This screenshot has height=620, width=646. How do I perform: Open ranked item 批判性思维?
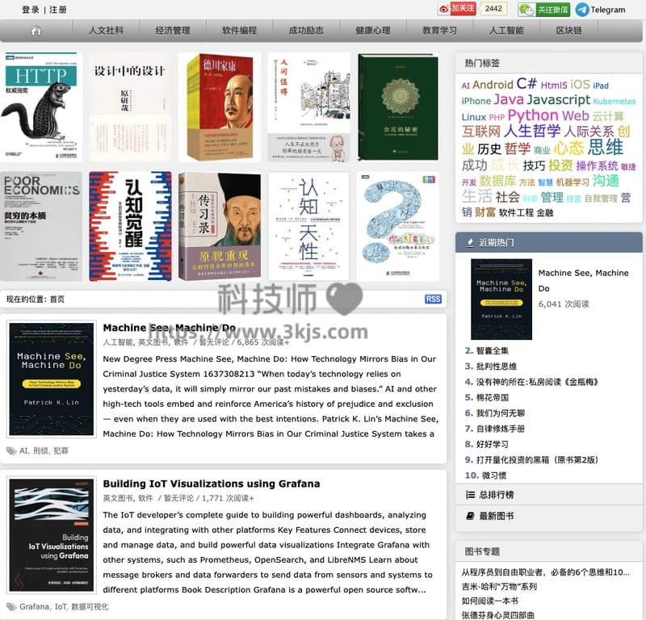coord(497,367)
